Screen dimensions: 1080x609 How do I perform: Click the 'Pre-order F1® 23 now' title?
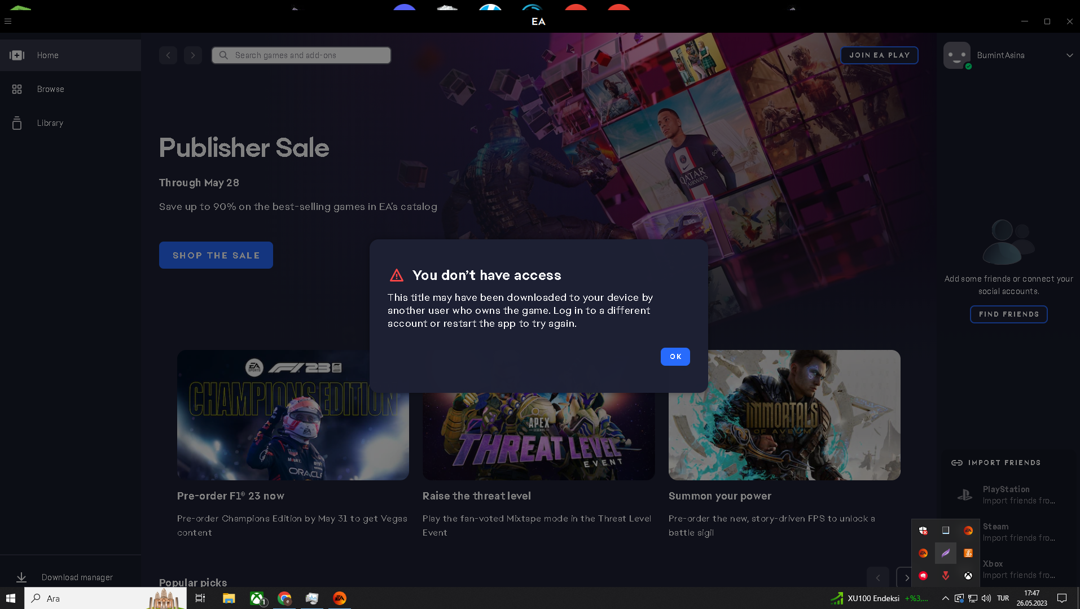tap(231, 496)
